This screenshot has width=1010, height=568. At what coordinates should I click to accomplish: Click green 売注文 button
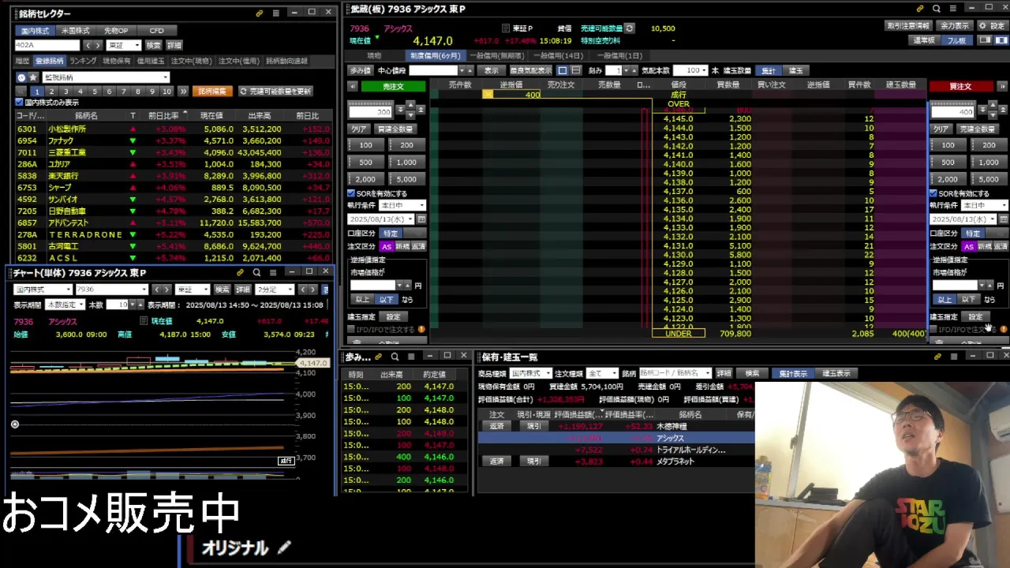tap(392, 87)
